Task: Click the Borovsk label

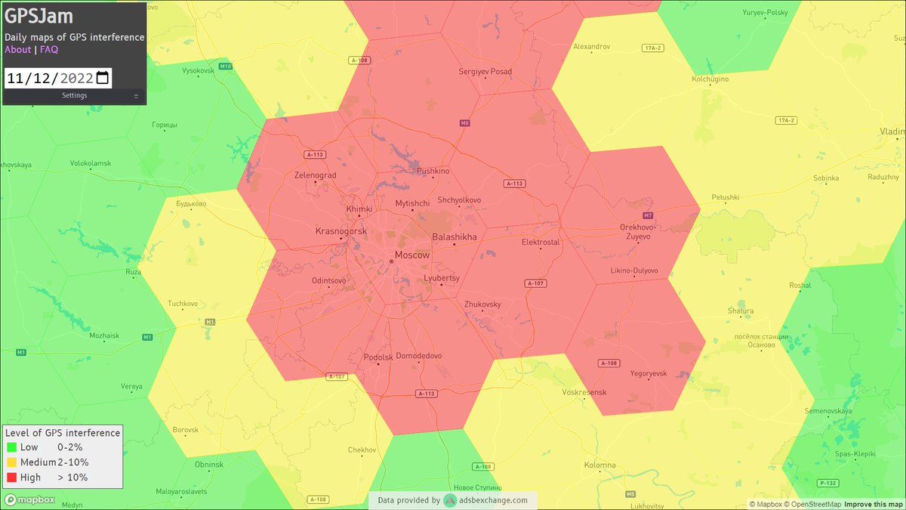Action: click(185, 430)
